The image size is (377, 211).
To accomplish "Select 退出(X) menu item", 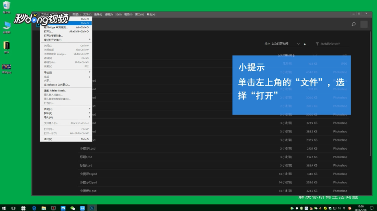I will (66, 139).
